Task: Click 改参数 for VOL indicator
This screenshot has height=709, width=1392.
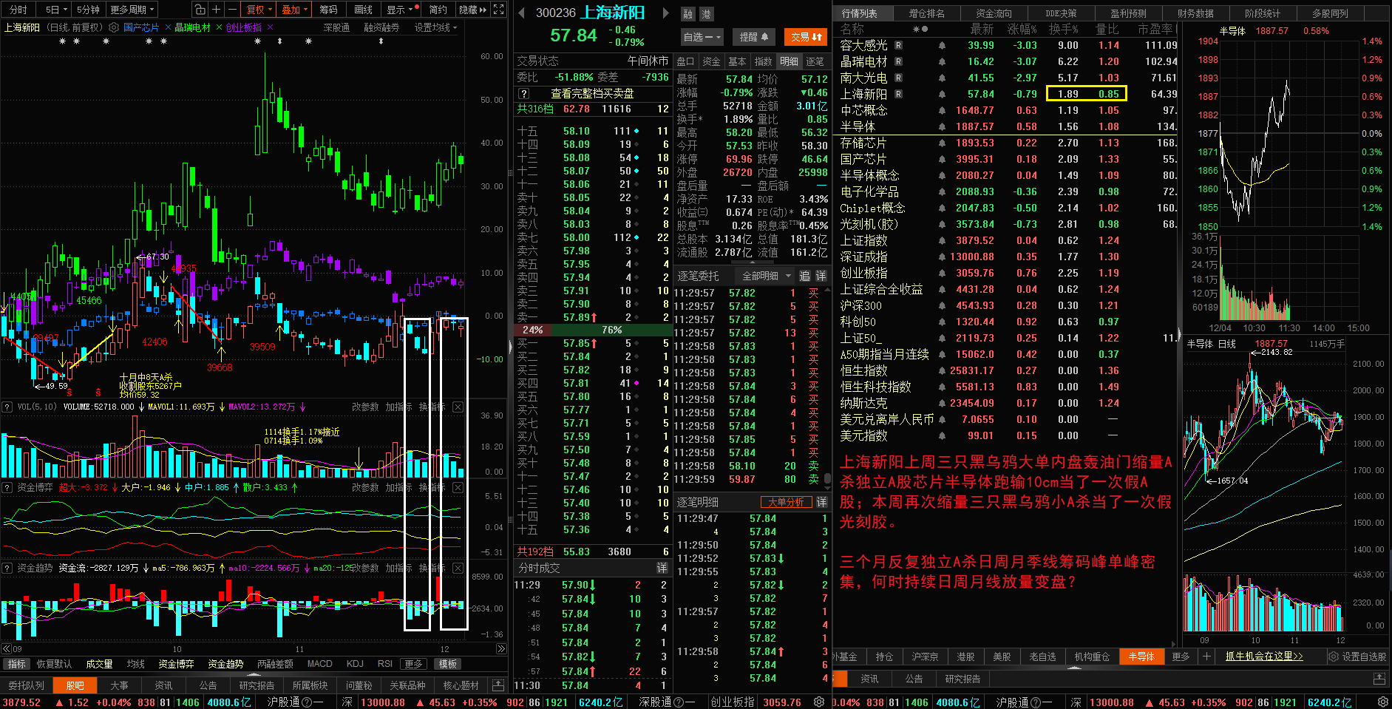Action: pyautogui.click(x=365, y=407)
